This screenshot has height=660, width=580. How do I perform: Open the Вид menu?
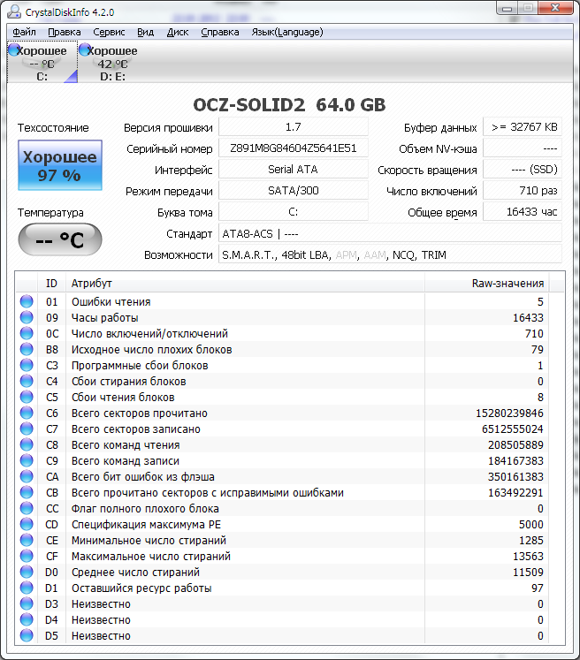pos(145,32)
